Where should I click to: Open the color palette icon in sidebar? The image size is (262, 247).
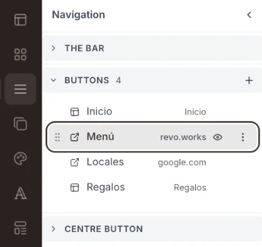click(20, 158)
